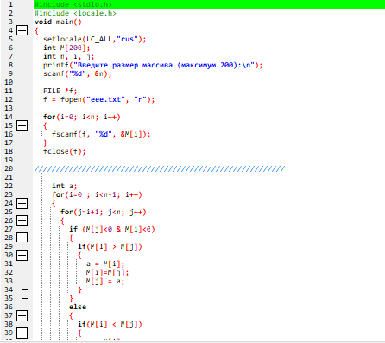Click the setlocale(LC_ALL,"rus") statement

pyautogui.click(x=95, y=39)
